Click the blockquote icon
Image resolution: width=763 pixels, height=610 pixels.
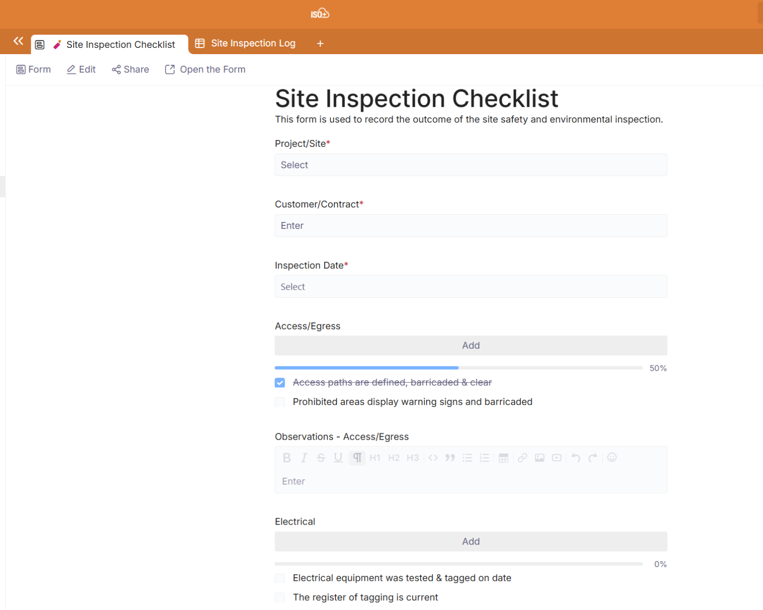click(450, 458)
